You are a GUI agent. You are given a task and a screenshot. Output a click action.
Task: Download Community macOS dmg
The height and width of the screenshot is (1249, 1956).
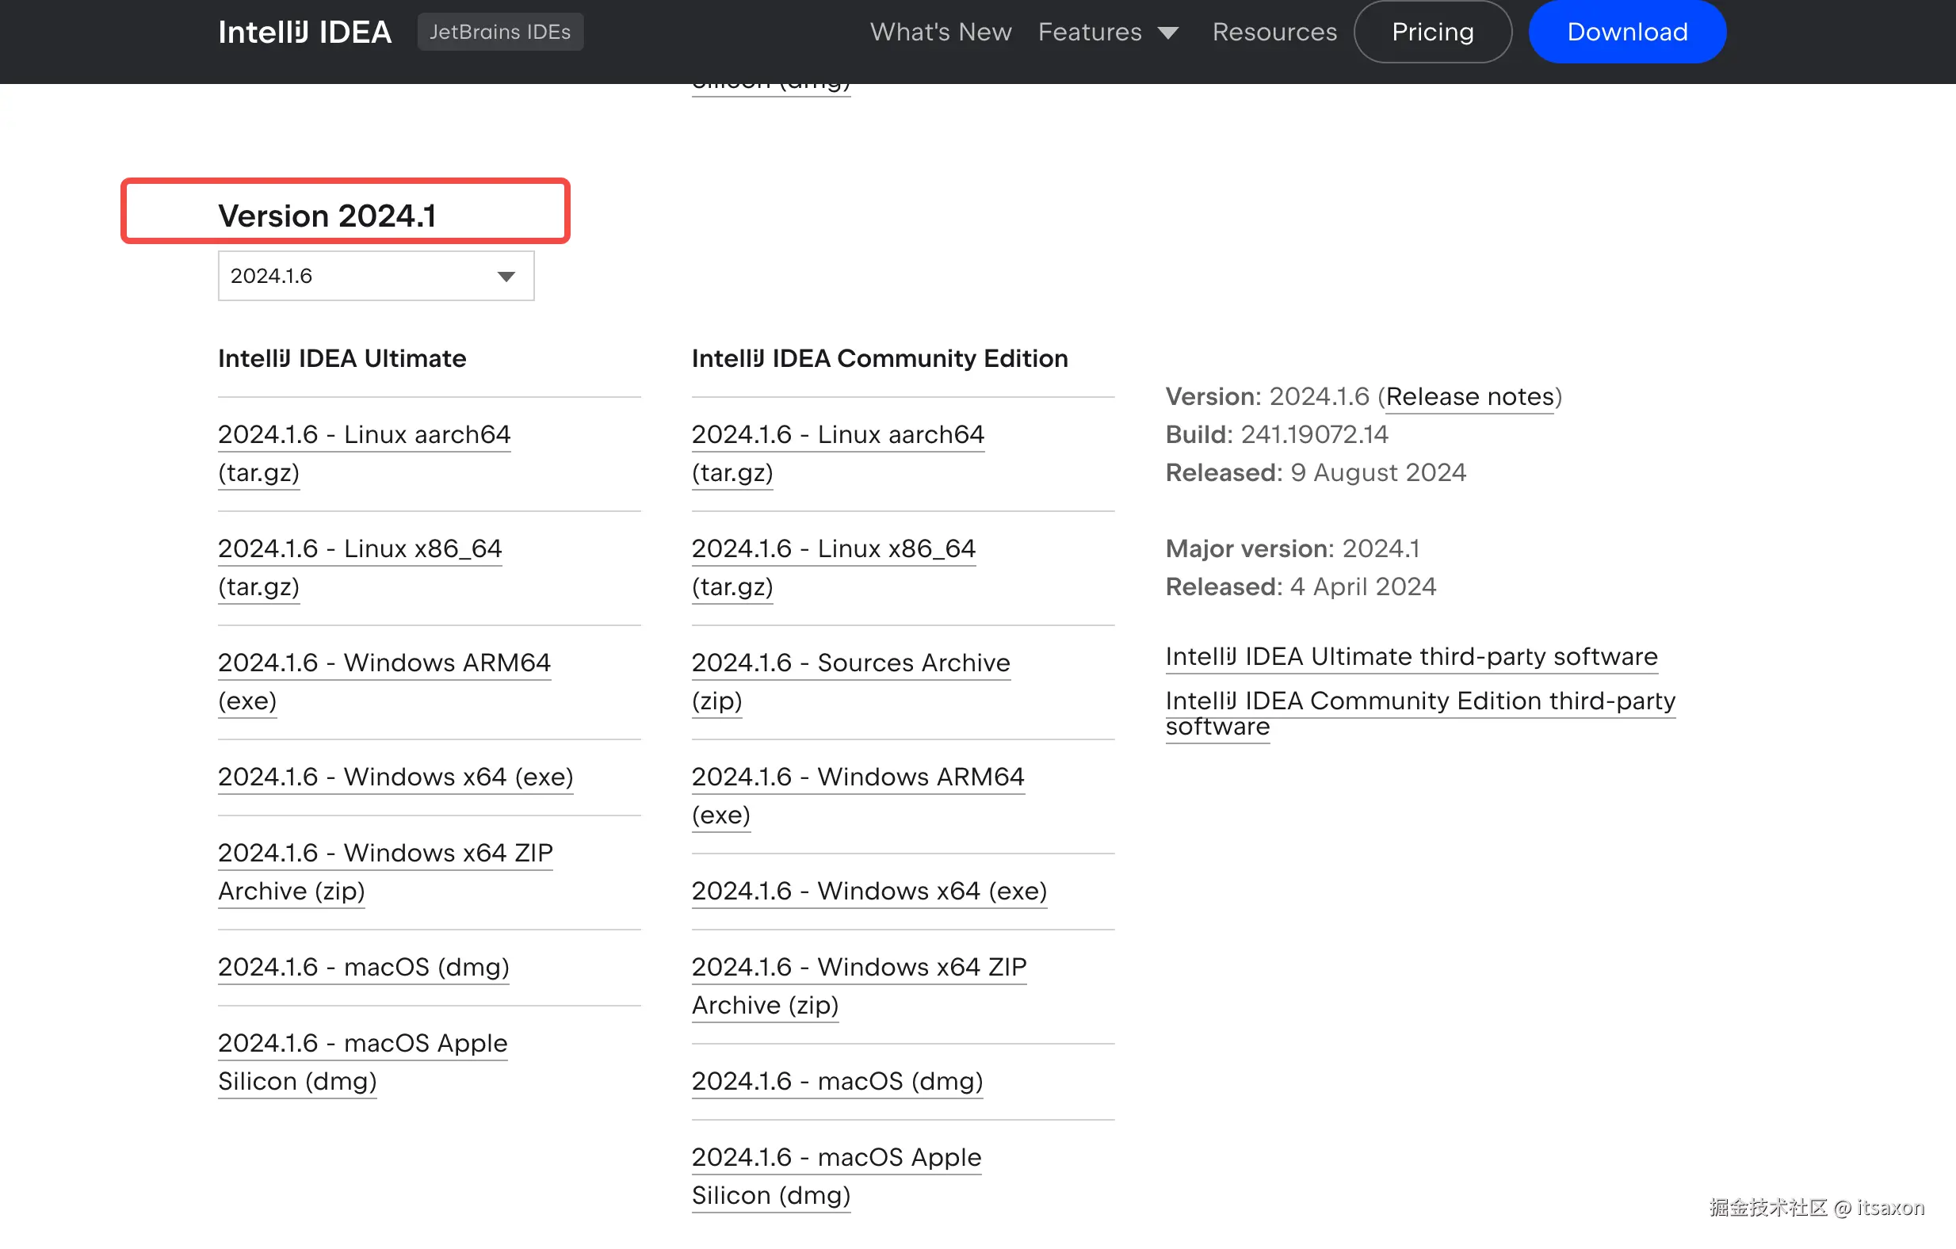(837, 1081)
